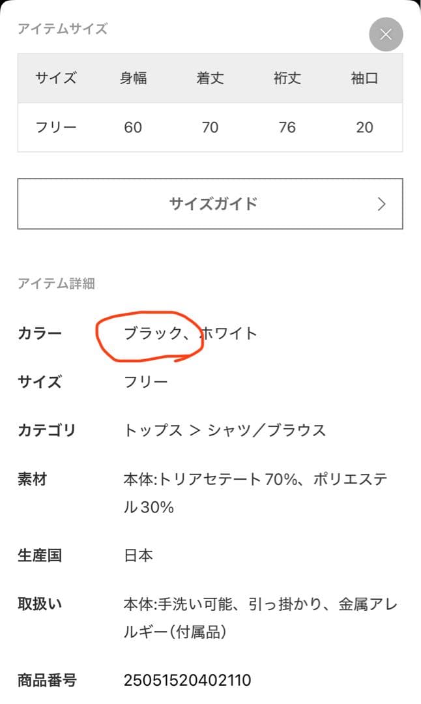Click the 身幅 value 60
Screen dimensions: 421x704
pos(133,127)
